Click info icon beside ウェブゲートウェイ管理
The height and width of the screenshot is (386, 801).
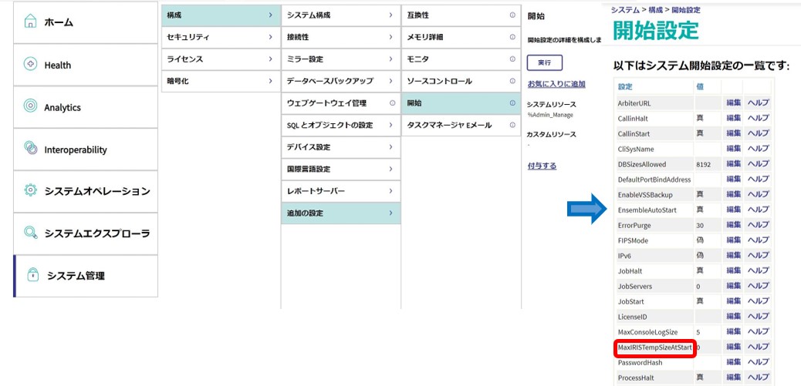tap(393, 102)
